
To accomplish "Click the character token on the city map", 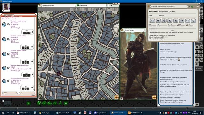I will pyautogui.click(x=58, y=73).
